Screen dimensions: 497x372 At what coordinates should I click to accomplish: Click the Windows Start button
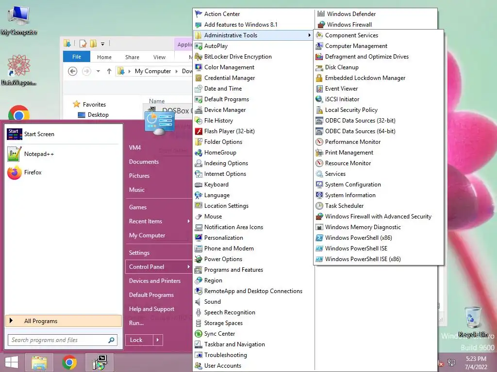[12, 362]
